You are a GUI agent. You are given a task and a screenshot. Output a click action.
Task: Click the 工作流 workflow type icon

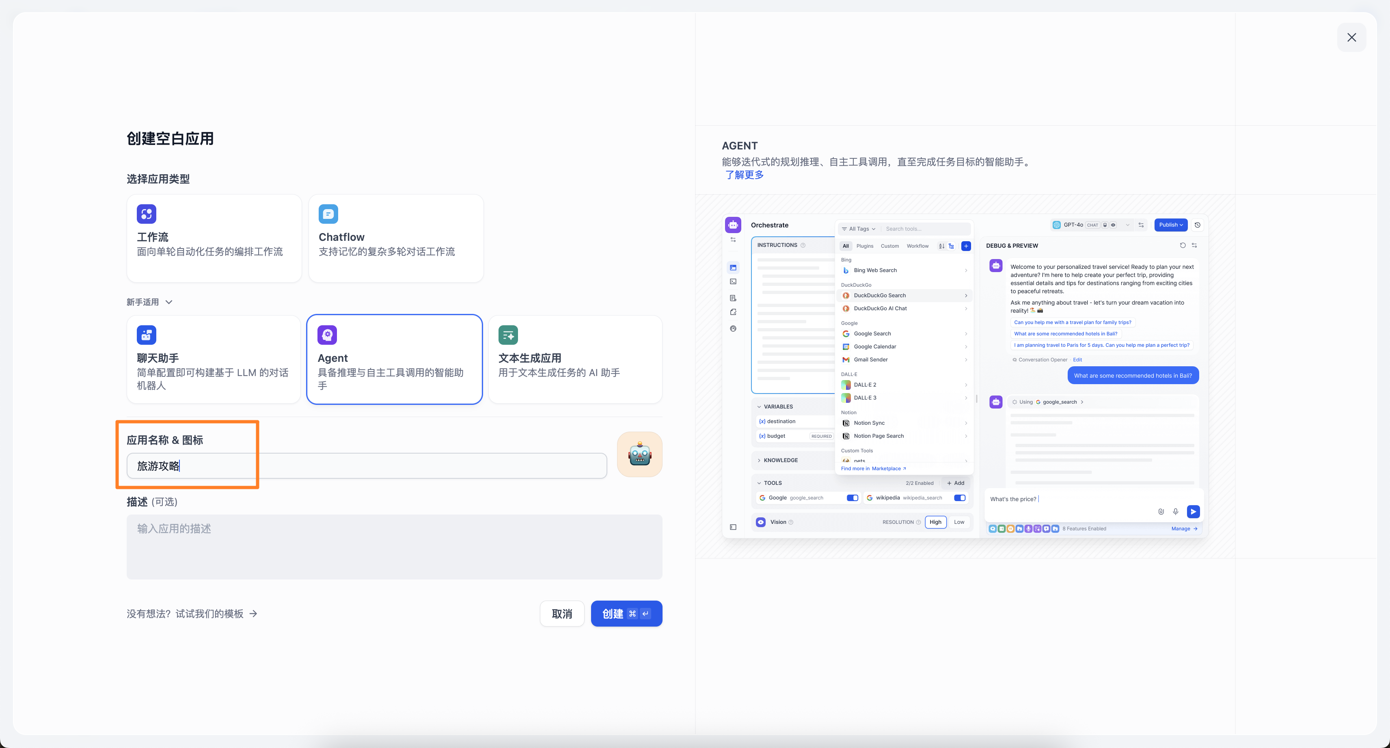pos(146,214)
